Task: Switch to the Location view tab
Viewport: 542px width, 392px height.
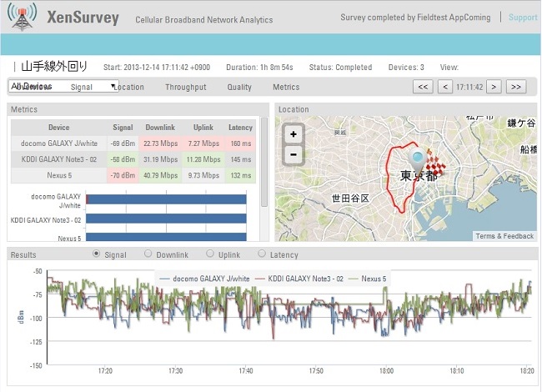Action: click(129, 87)
